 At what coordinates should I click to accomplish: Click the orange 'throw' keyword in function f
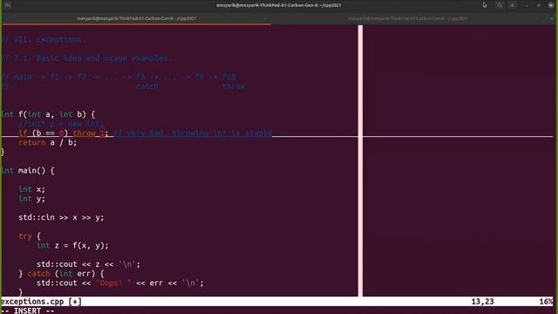[x=85, y=133]
